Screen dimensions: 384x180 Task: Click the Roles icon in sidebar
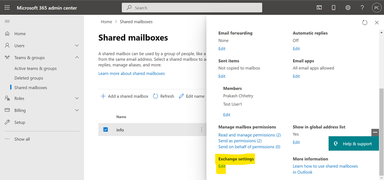click(x=7, y=98)
